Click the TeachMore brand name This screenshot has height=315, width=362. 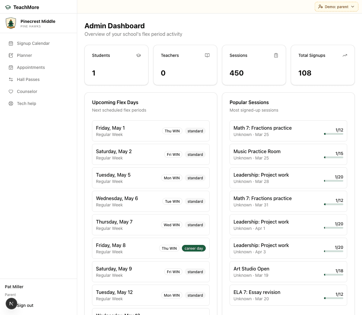tap(26, 7)
